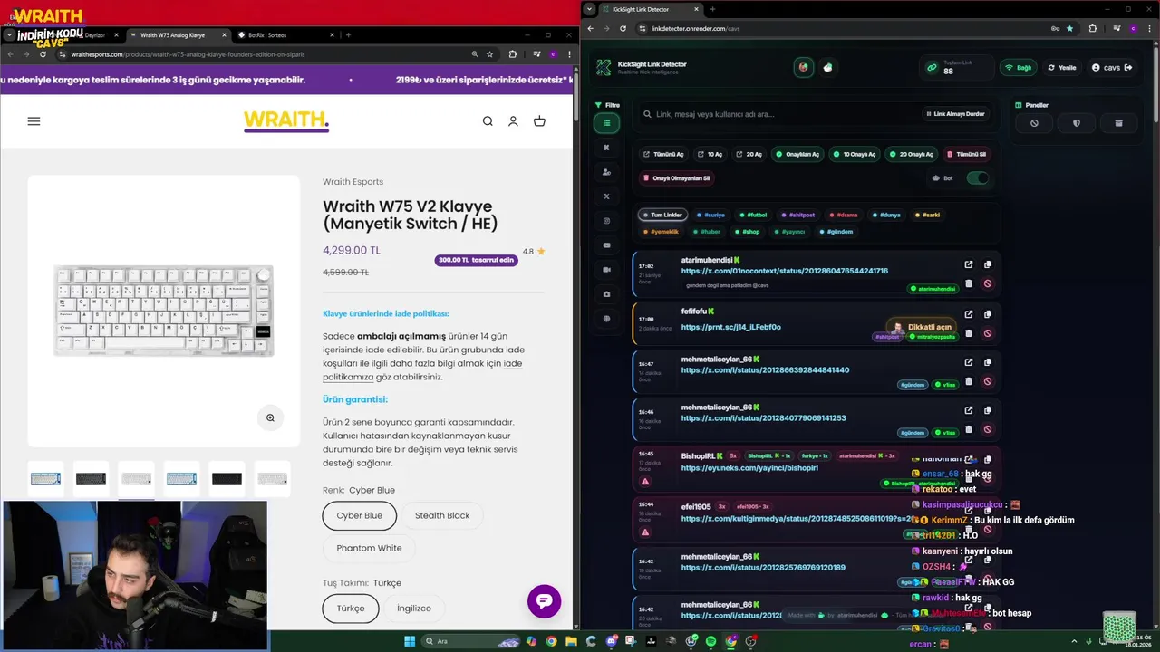Select the list view filter icon in KickSight
This screenshot has width=1160, height=652.
coord(607,123)
